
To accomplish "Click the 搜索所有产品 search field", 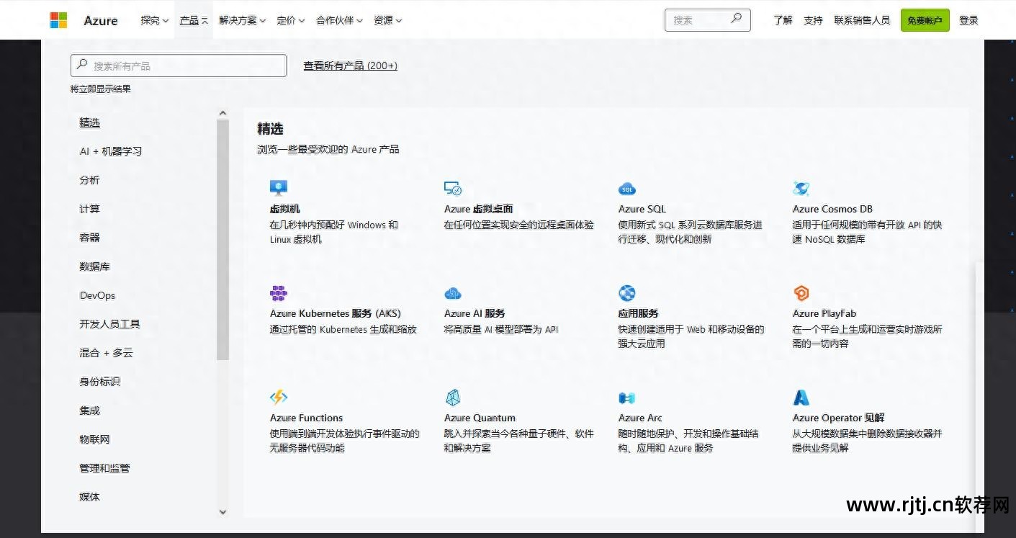I will (x=179, y=65).
